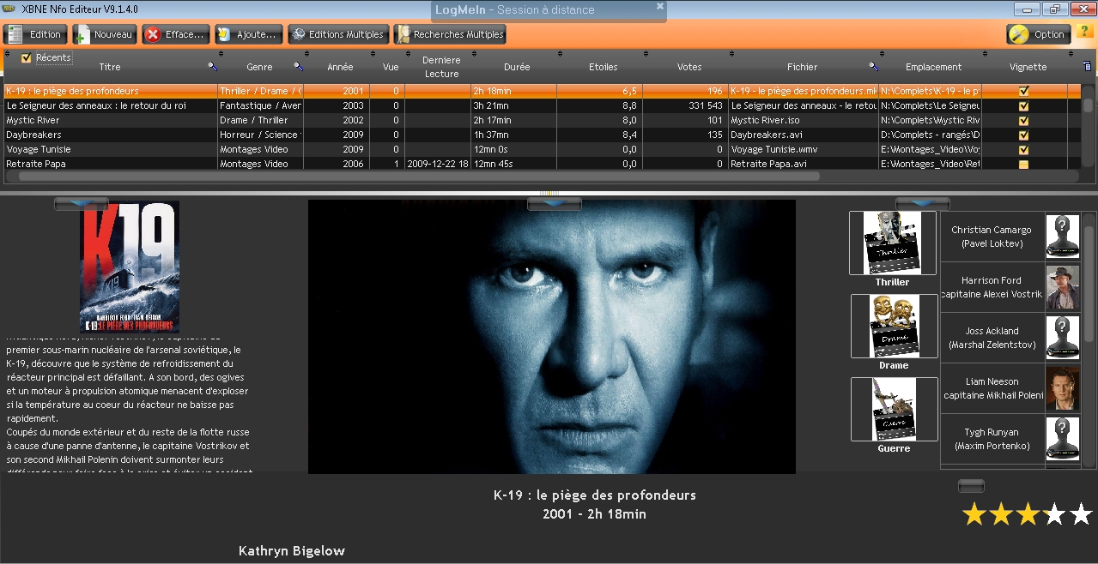Click the search magnifier in Genre column
The height and width of the screenshot is (564, 1098).
coord(298,66)
